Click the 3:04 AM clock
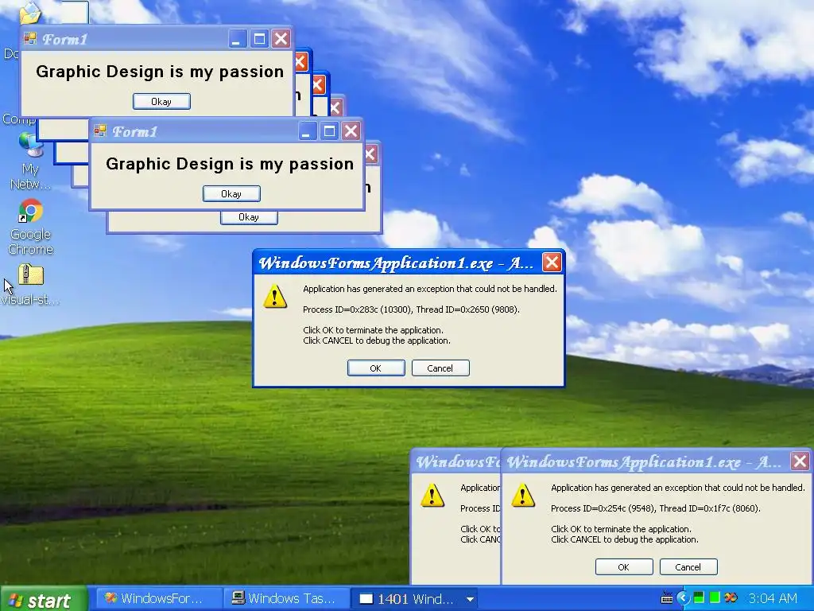Screen dimensions: 814x611 tap(773, 598)
